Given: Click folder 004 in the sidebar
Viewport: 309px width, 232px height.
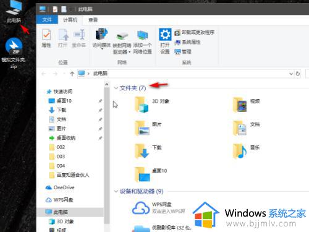Looking at the screenshot, I should click(x=57, y=166).
